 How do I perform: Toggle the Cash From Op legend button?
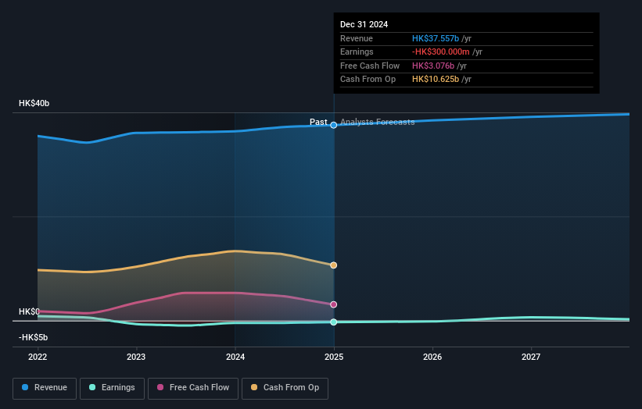tap(285, 388)
